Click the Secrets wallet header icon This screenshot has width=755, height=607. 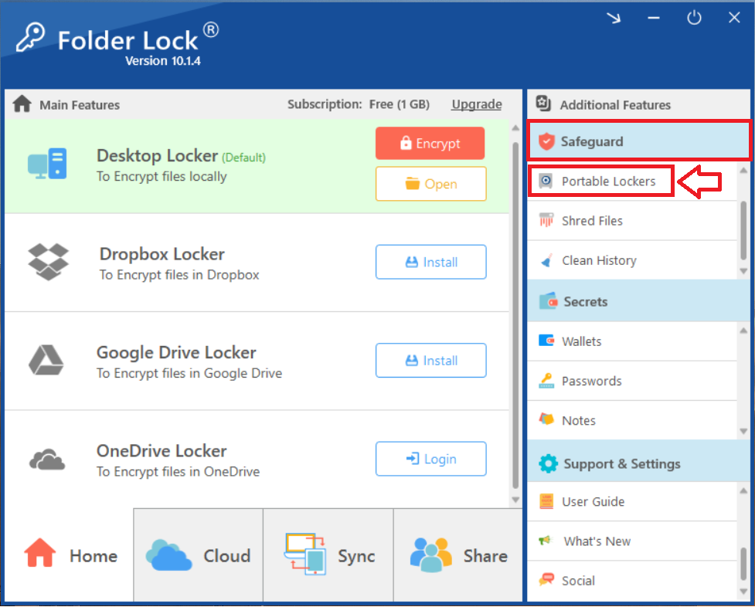click(548, 301)
